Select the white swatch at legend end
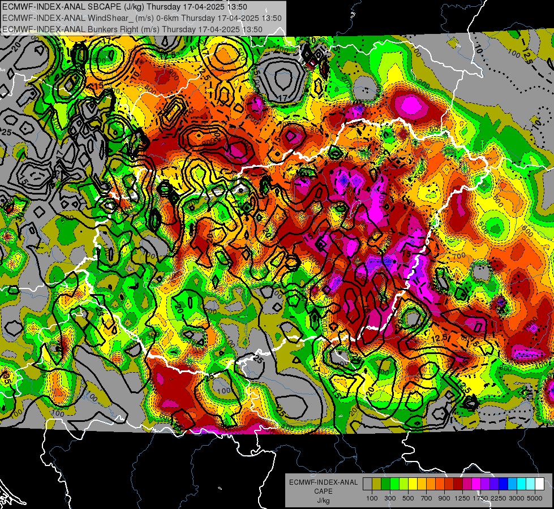This screenshot has width=554, height=509. [x=540, y=484]
